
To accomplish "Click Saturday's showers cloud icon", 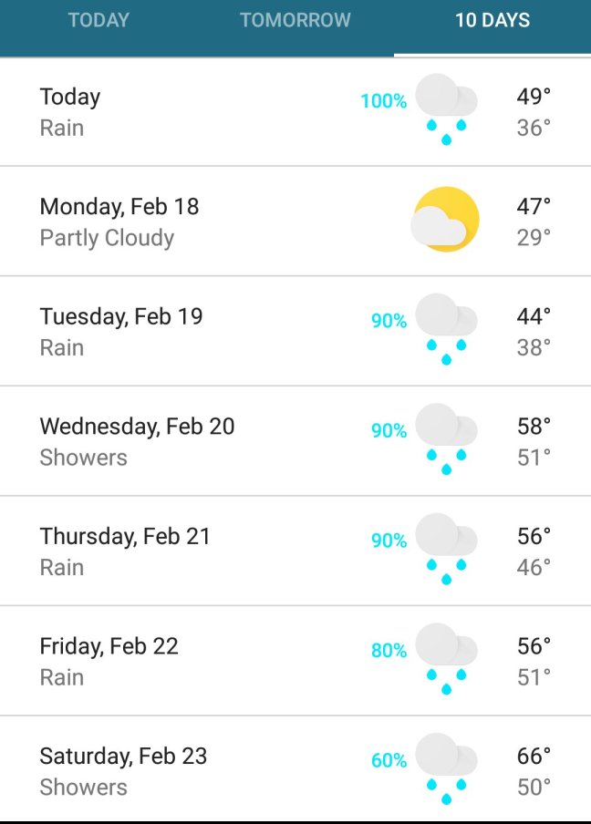I will coord(446,767).
